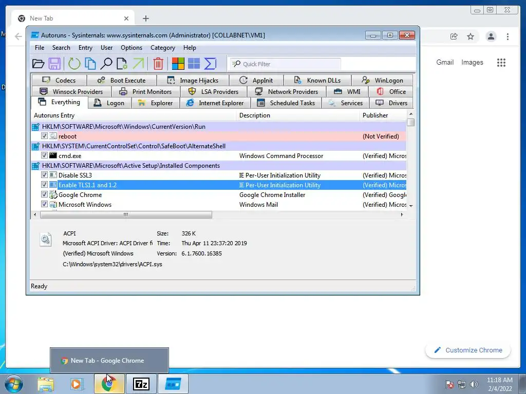Click the vertical scrollbar down arrow
The width and height of the screenshot is (526, 394).
click(411, 206)
